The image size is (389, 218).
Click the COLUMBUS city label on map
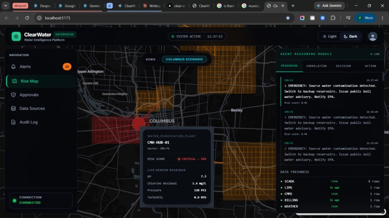[162, 121]
